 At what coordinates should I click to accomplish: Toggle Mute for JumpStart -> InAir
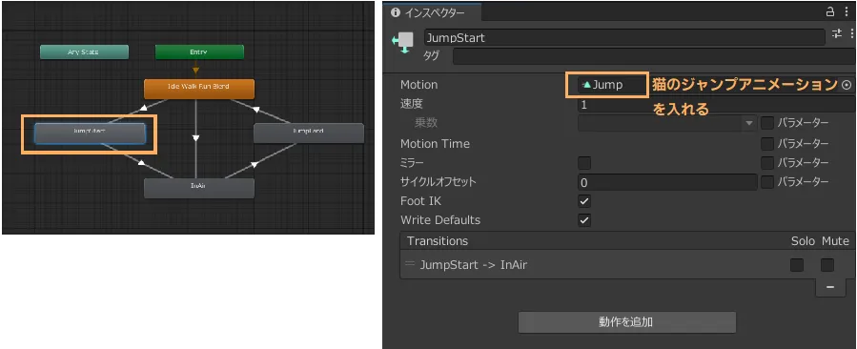pos(827,265)
